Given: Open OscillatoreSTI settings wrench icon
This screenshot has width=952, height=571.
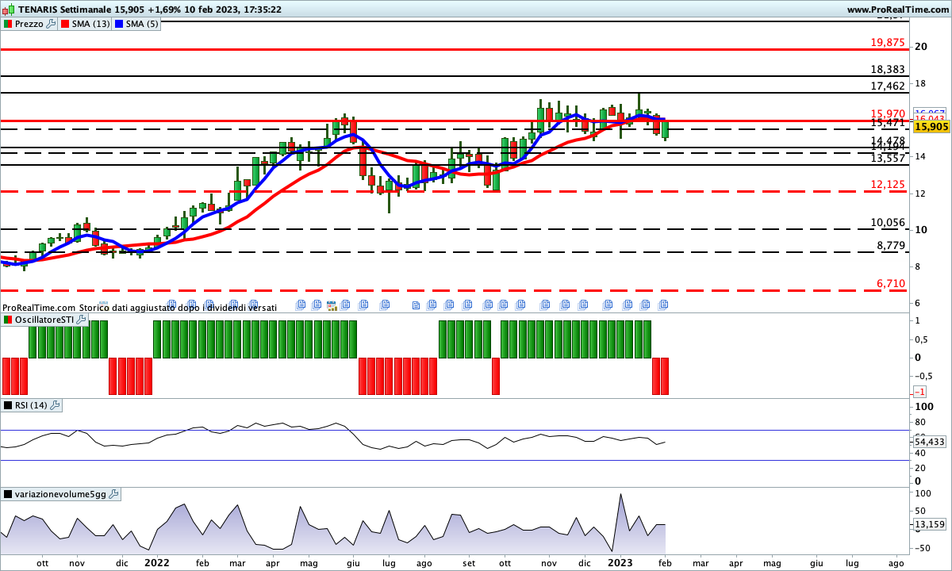Looking at the screenshot, I should pyautogui.click(x=82, y=319).
